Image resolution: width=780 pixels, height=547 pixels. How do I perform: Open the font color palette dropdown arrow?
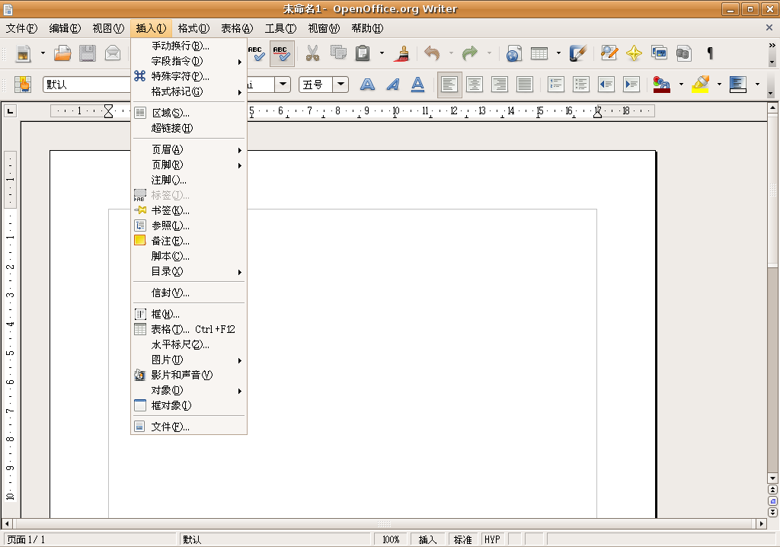(x=681, y=85)
